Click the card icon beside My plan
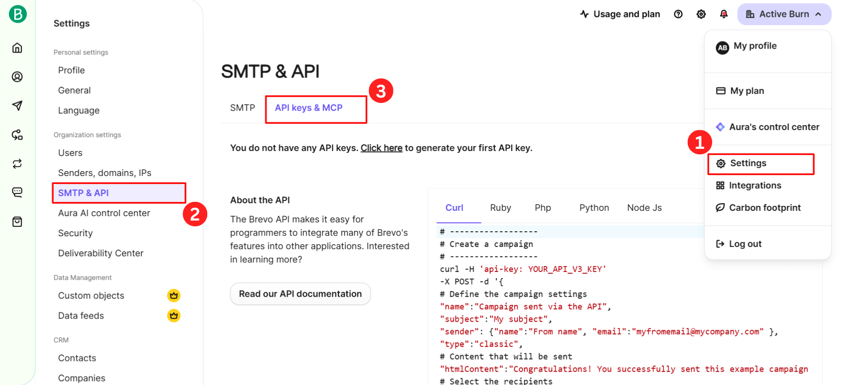The image size is (849, 385). (721, 91)
